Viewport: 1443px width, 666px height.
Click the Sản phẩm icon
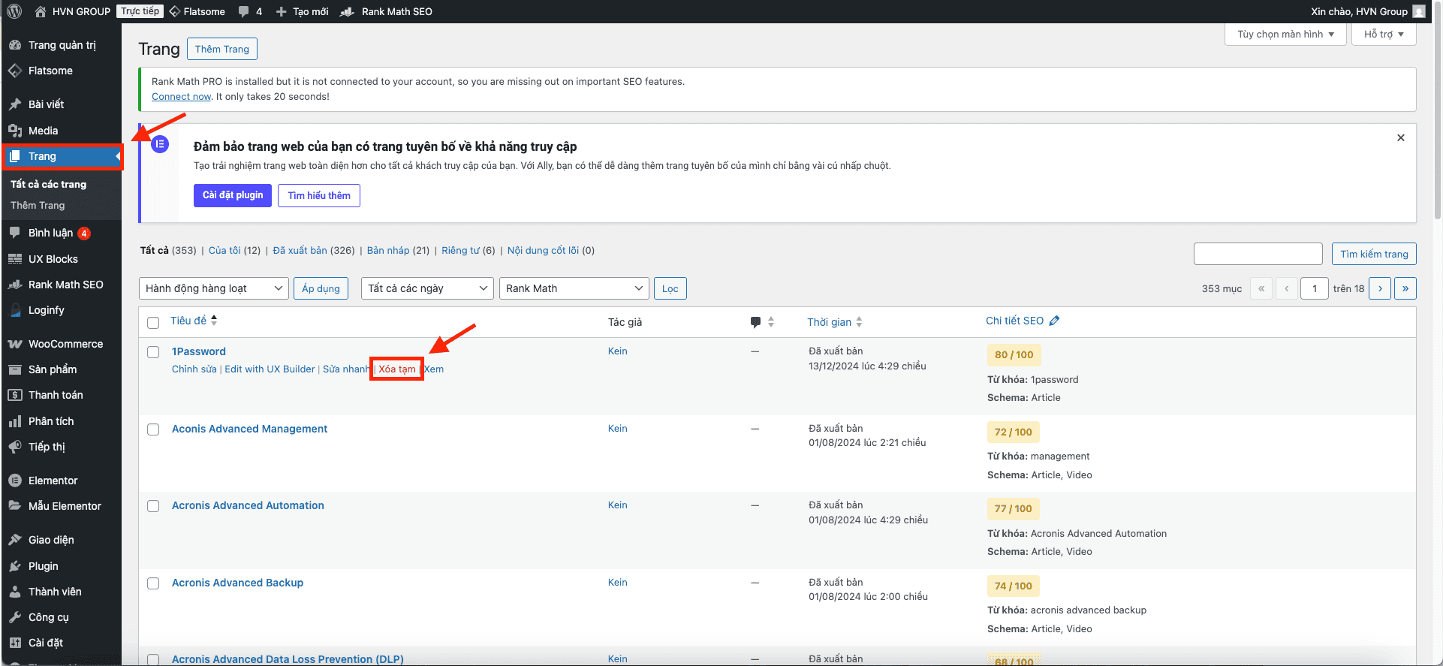click(15, 369)
